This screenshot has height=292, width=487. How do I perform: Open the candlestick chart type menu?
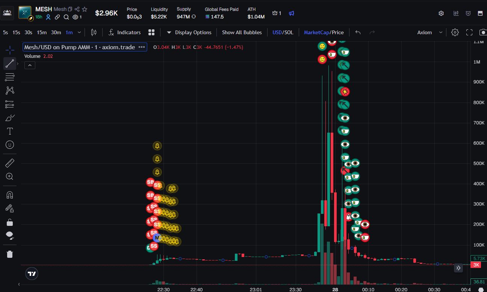point(94,32)
